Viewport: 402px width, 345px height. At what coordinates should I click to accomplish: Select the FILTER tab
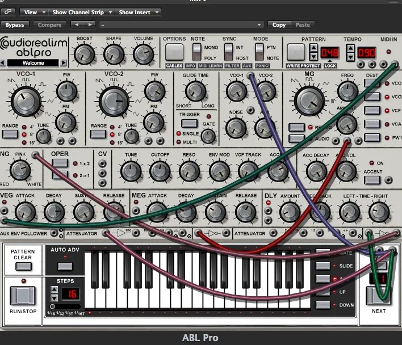click(x=232, y=66)
